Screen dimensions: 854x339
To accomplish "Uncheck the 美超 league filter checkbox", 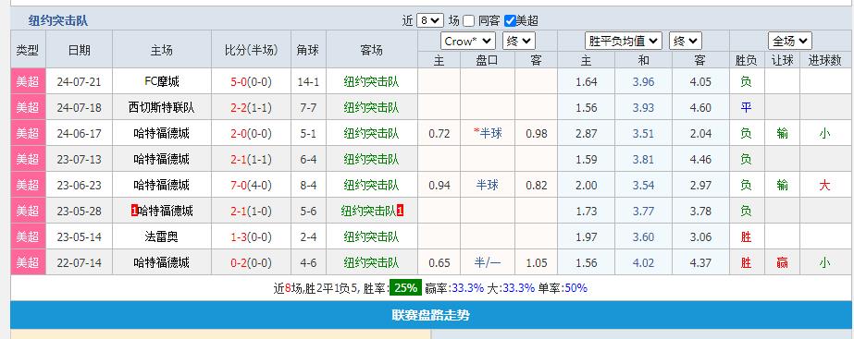I will pos(510,21).
